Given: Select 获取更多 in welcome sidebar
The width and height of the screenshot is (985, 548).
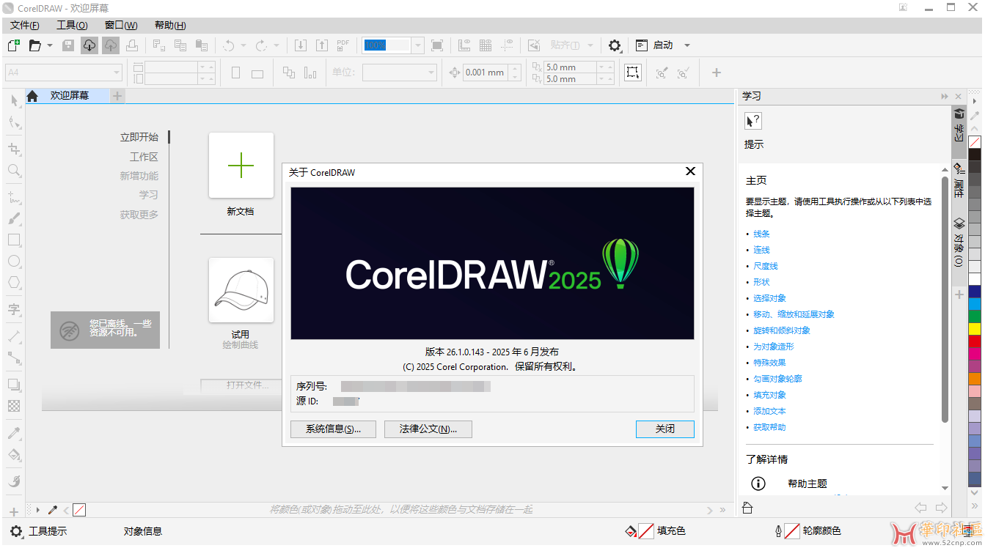Looking at the screenshot, I should pos(139,215).
